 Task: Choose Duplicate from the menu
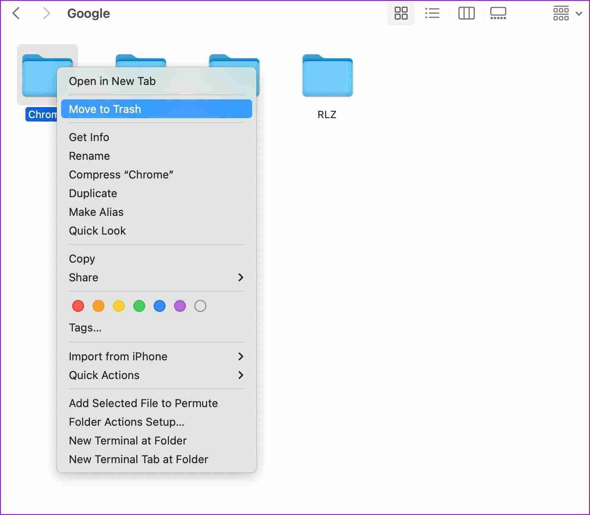pyautogui.click(x=157, y=193)
